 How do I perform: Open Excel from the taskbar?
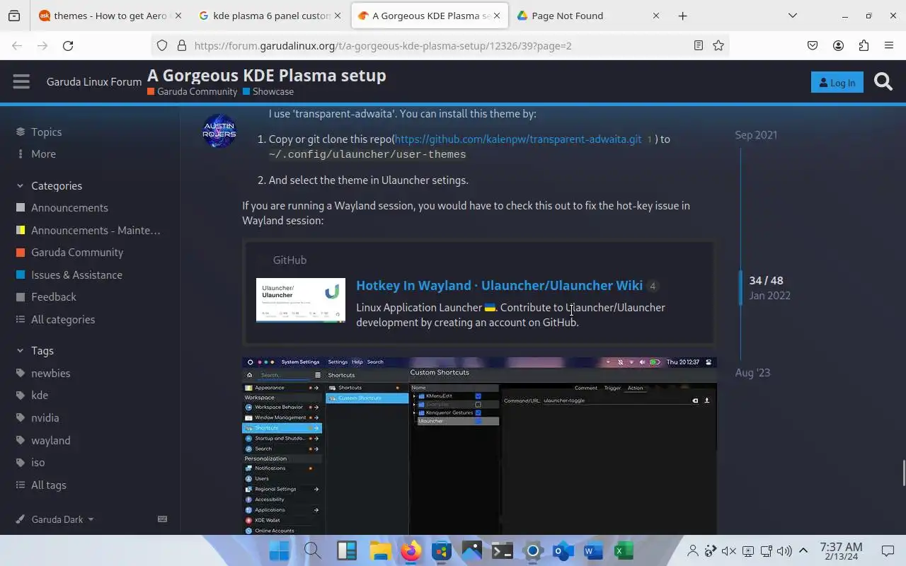pos(624,550)
